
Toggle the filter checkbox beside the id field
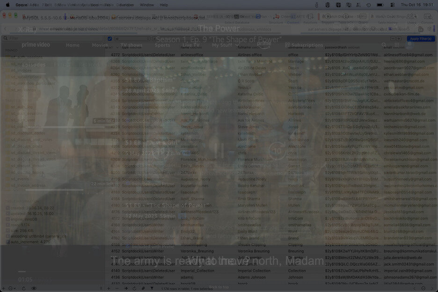(x=110, y=38)
